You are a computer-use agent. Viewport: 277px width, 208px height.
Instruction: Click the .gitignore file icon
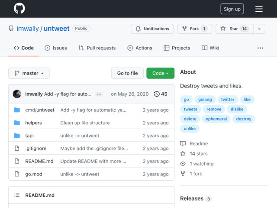click(x=17, y=148)
